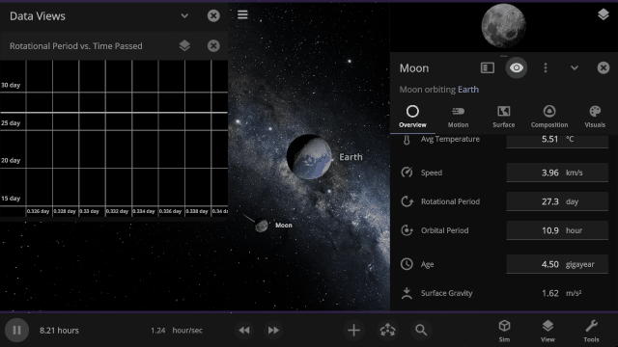The height and width of the screenshot is (347, 618).
Task: Open layers icon in top right corner
Action: point(603,14)
